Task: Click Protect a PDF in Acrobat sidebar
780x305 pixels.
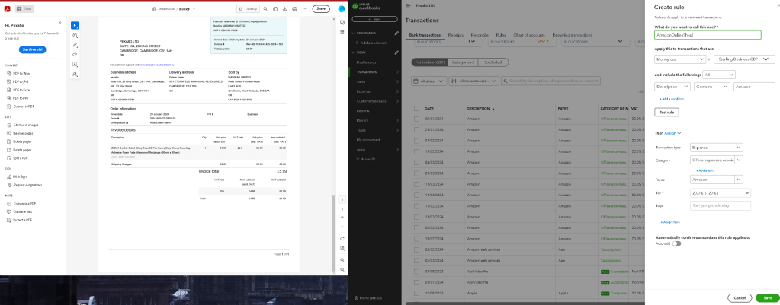Action: [21, 220]
